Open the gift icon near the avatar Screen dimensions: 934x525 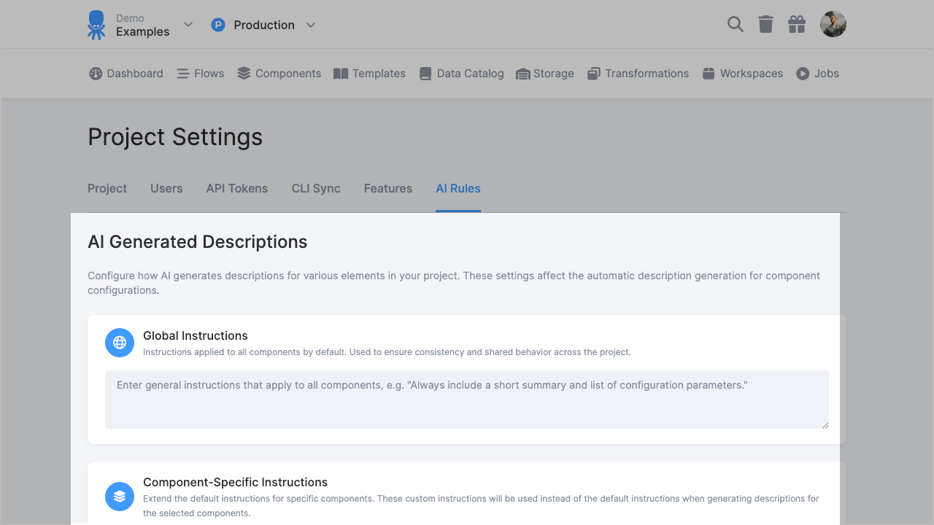tap(796, 24)
